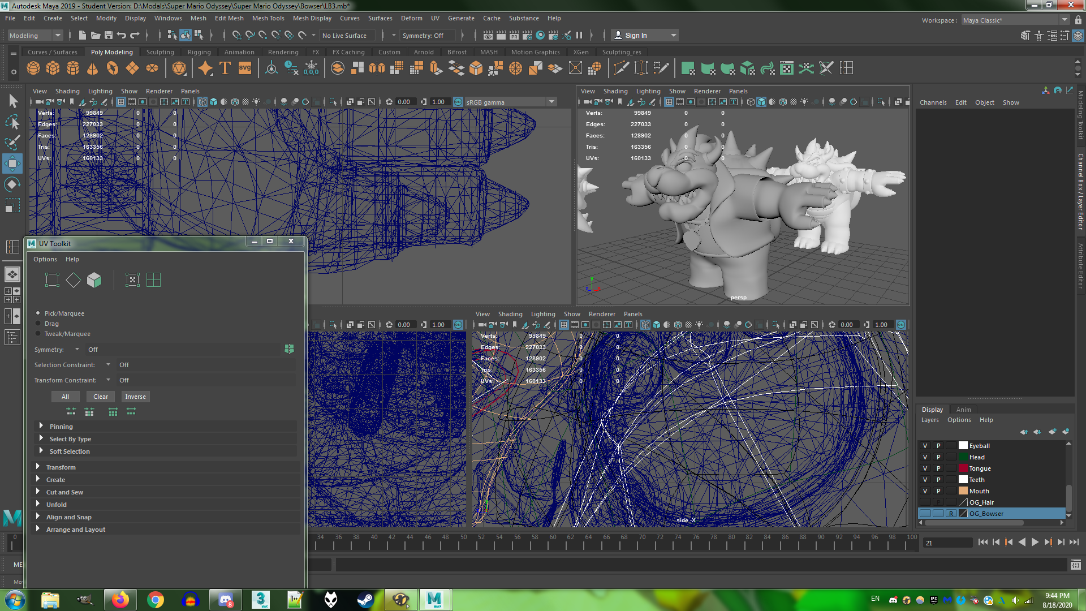Select the arrow Select Tool in toolbox
The height and width of the screenshot is (611, 1086).
tap(12, 101)
